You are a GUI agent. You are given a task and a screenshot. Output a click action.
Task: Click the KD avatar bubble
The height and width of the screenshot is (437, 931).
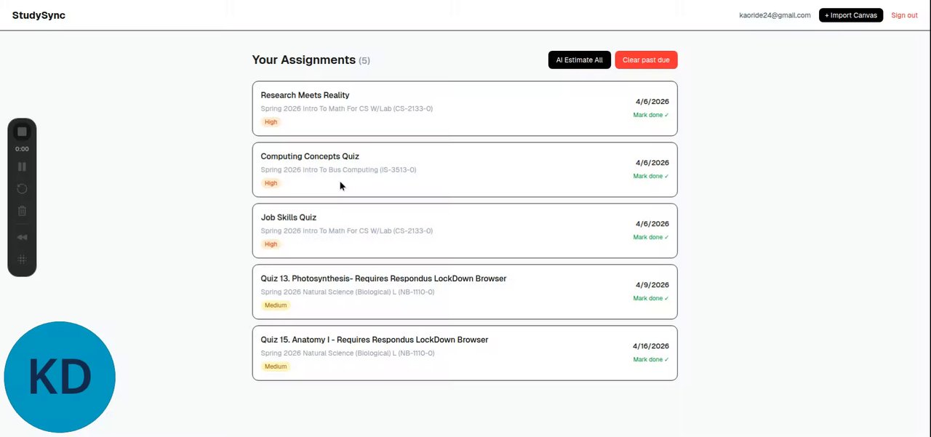click(60, 377)
